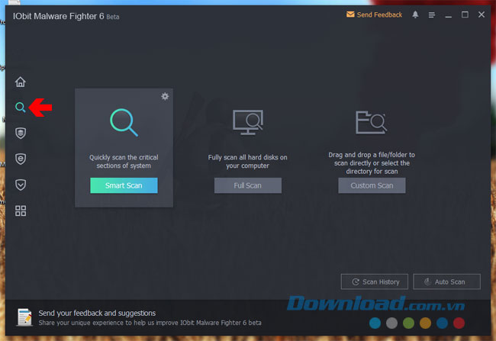Click the feedback document icon in the bottom banner

tap(24, 317)
